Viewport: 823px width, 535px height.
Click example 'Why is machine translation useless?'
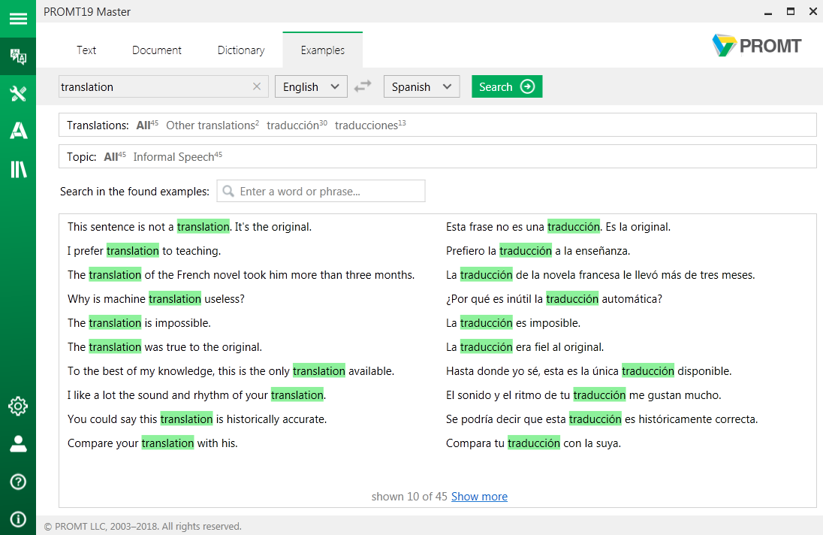(156, 299)
